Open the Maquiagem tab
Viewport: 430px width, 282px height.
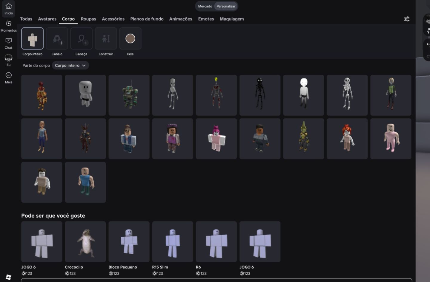coord(232,19)
